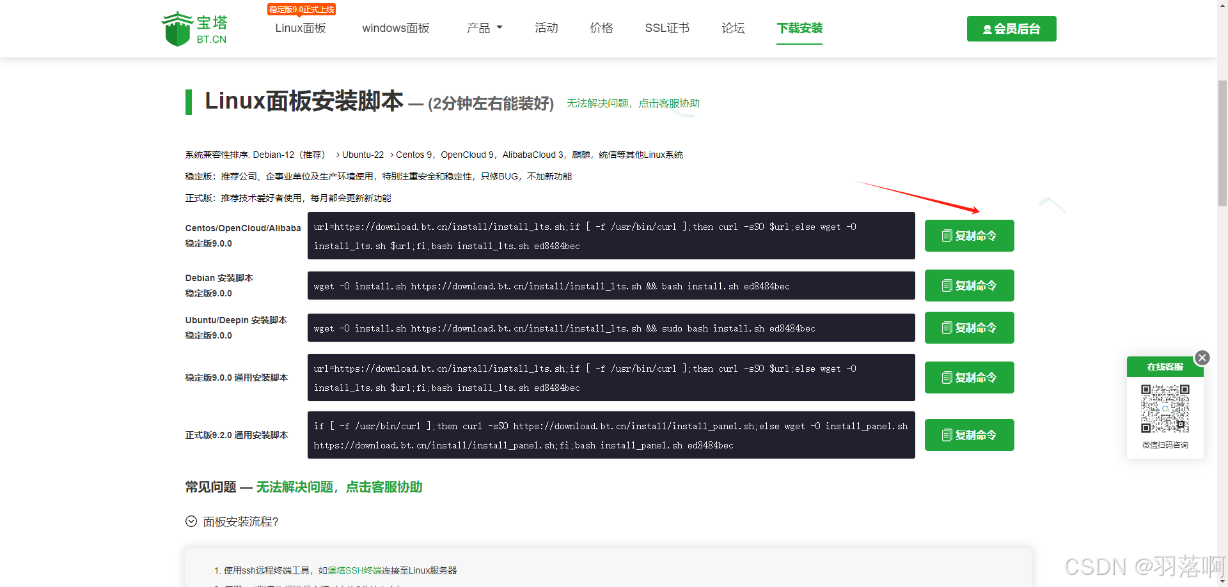Screen dimensions: 1228x587
Task: Visit the 论坛 forum link
Action: (733, 28)
